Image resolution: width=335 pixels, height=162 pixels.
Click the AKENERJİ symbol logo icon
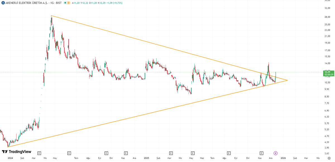coord(3,3)
